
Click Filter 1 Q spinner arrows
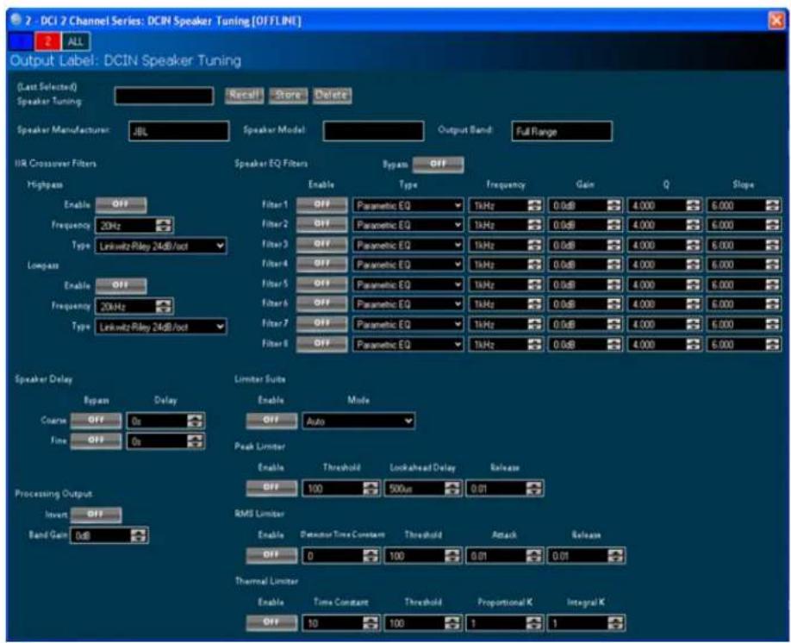coord(694,205)
